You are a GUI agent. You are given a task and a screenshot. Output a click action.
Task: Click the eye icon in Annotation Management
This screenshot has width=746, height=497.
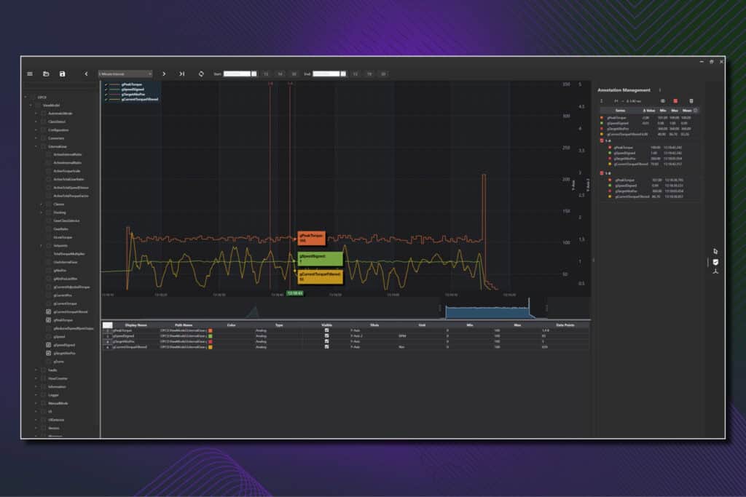(x=663, y=101)
